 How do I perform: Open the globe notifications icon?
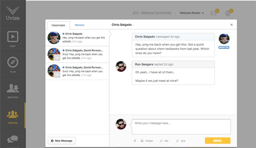pos(228,14)
